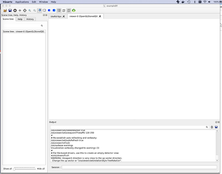Close the Output dock panel

(x=219, y=122)
